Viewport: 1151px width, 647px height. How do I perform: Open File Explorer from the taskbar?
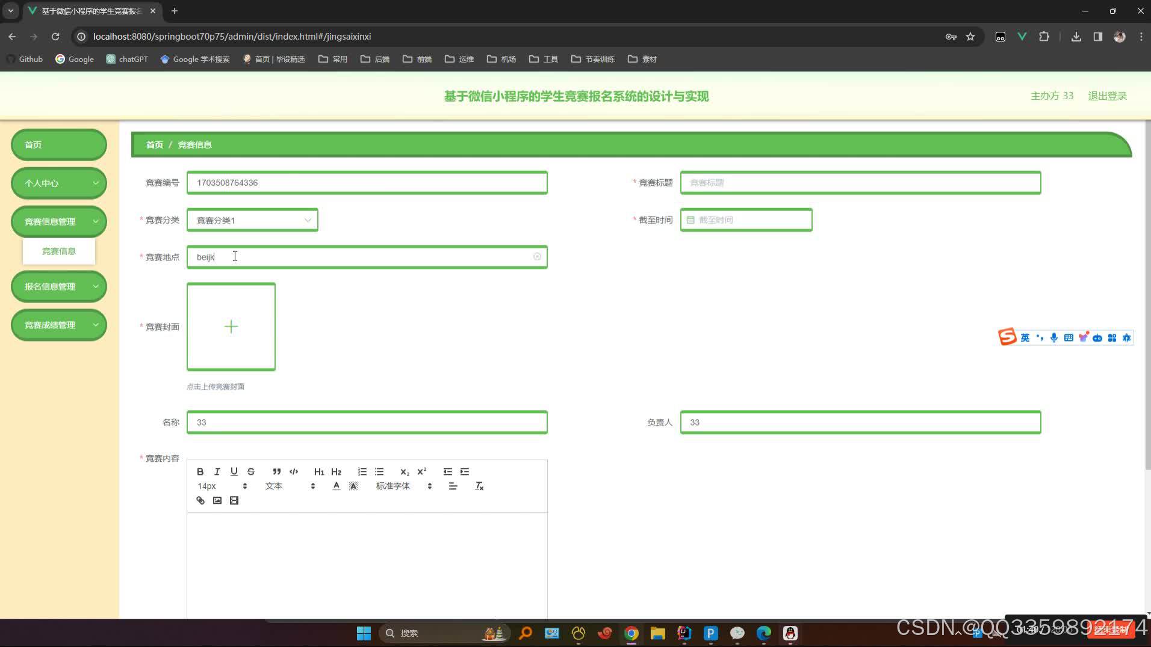[x=657, y=633]
